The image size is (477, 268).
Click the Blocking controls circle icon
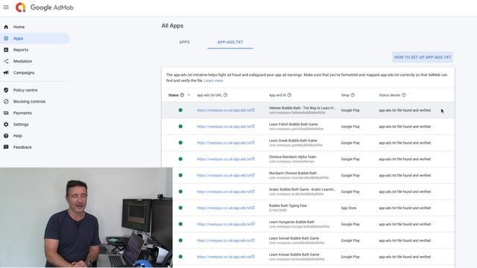6,101
